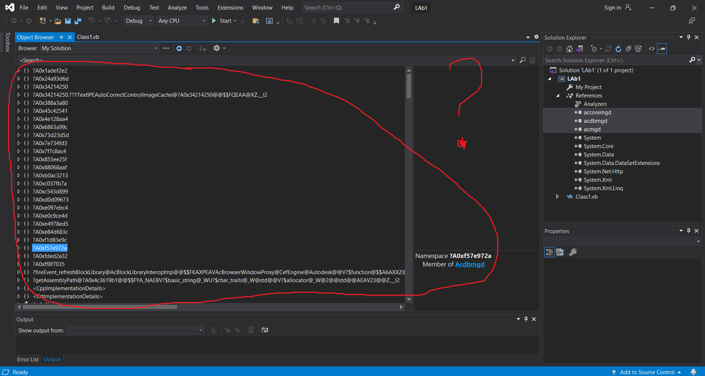Click Show All Files icon in Solution Explorer
Image resolution: width=705 pixels, height=376 pixels.
638,49
